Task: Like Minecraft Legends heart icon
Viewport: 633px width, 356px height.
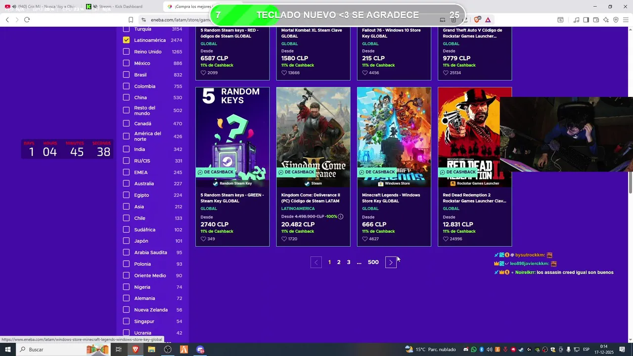Action: (x=365, y=239)
